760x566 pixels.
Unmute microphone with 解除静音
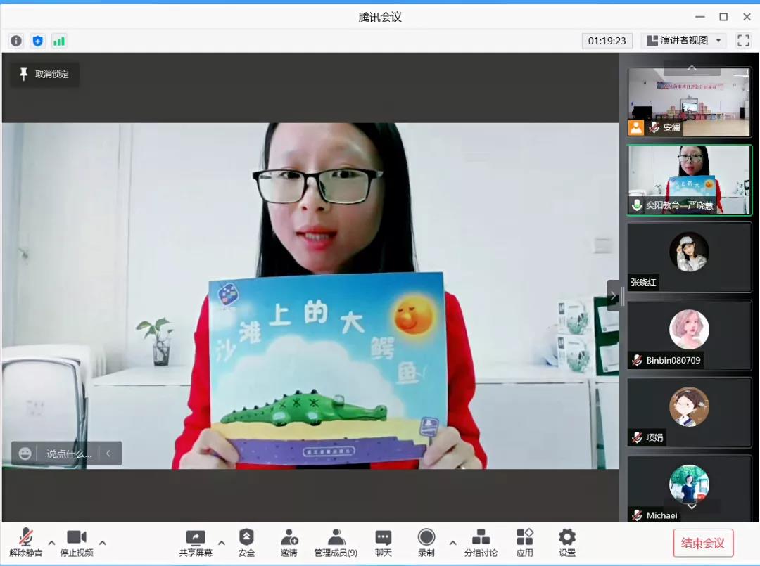tap(26, 542)
